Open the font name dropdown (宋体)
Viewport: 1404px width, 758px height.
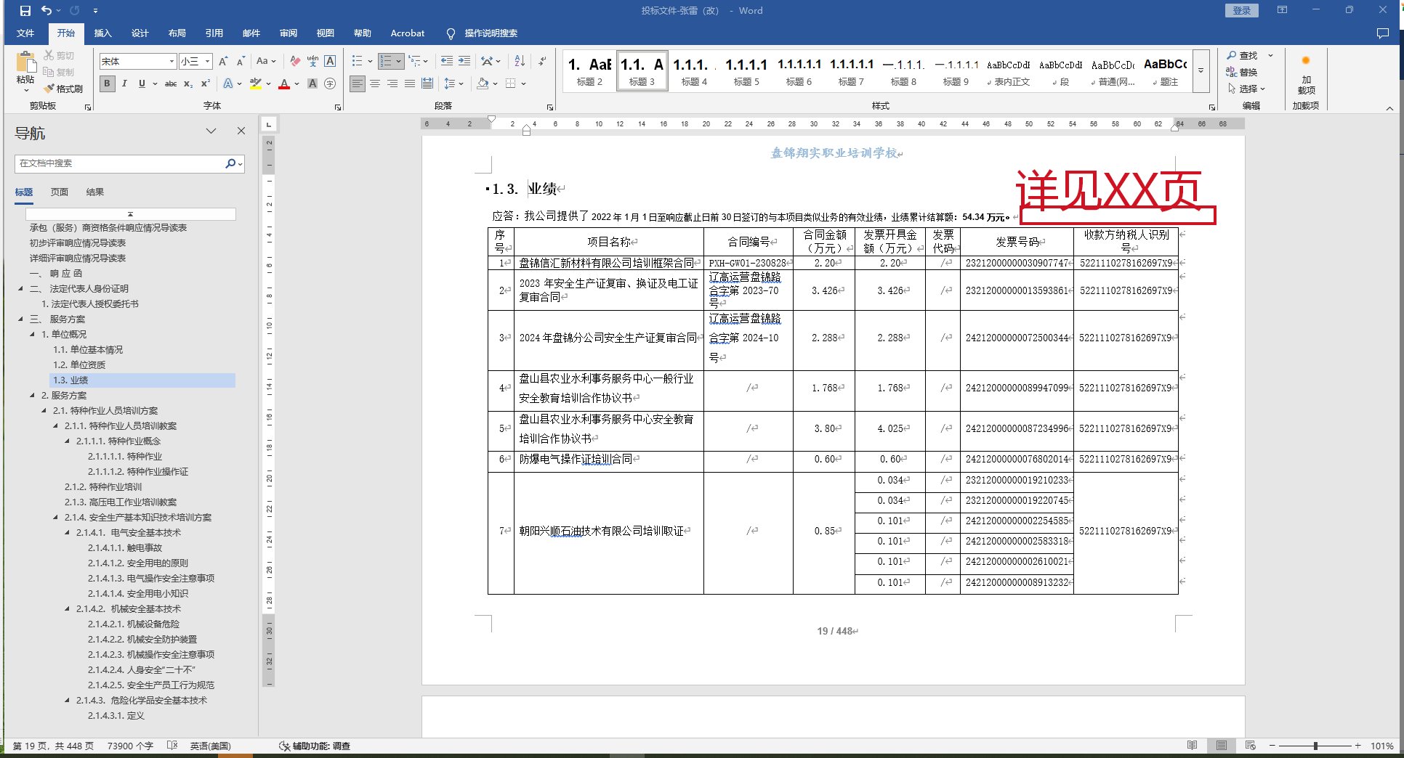(172, 61)
